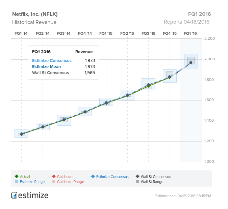Click the Estimize Consensus blue diamond legend icon

[93, 176]
